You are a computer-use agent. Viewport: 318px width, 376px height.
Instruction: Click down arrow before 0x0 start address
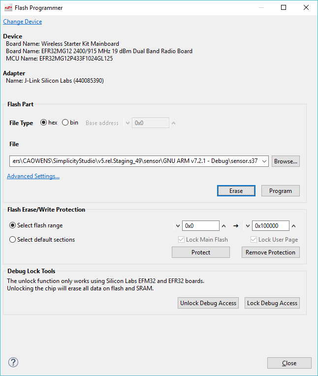click(x=177, y=226)
